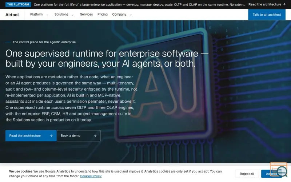The width and height of the screenshot is (291, 182).
Task: Click the floating page-inspect magnifier icon
Action: tap(279, 170)
